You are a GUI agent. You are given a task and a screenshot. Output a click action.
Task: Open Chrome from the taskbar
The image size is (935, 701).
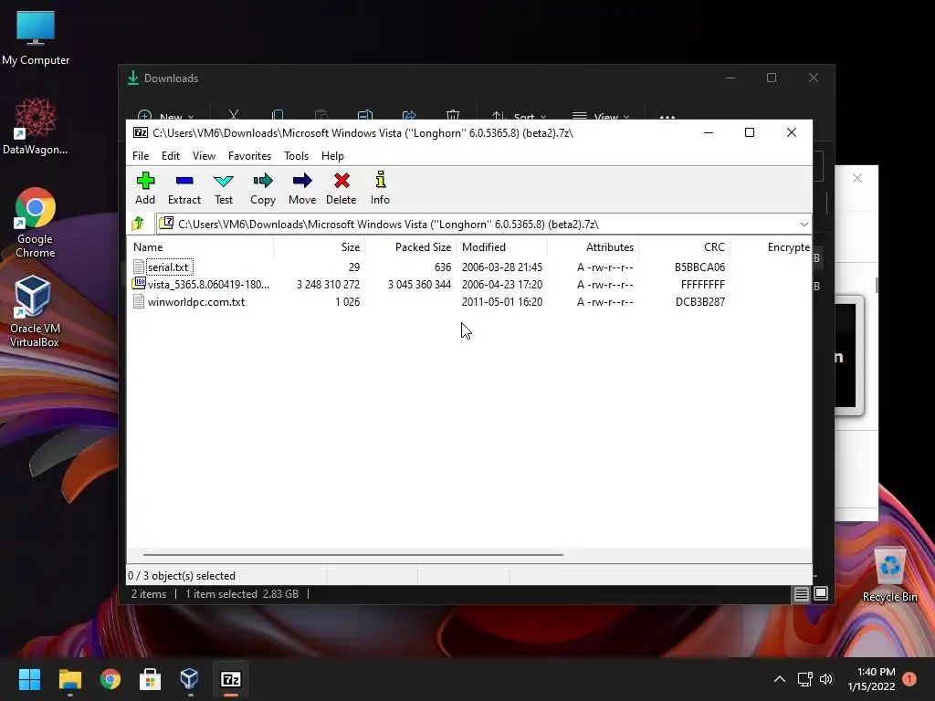[x=110, y=679]
